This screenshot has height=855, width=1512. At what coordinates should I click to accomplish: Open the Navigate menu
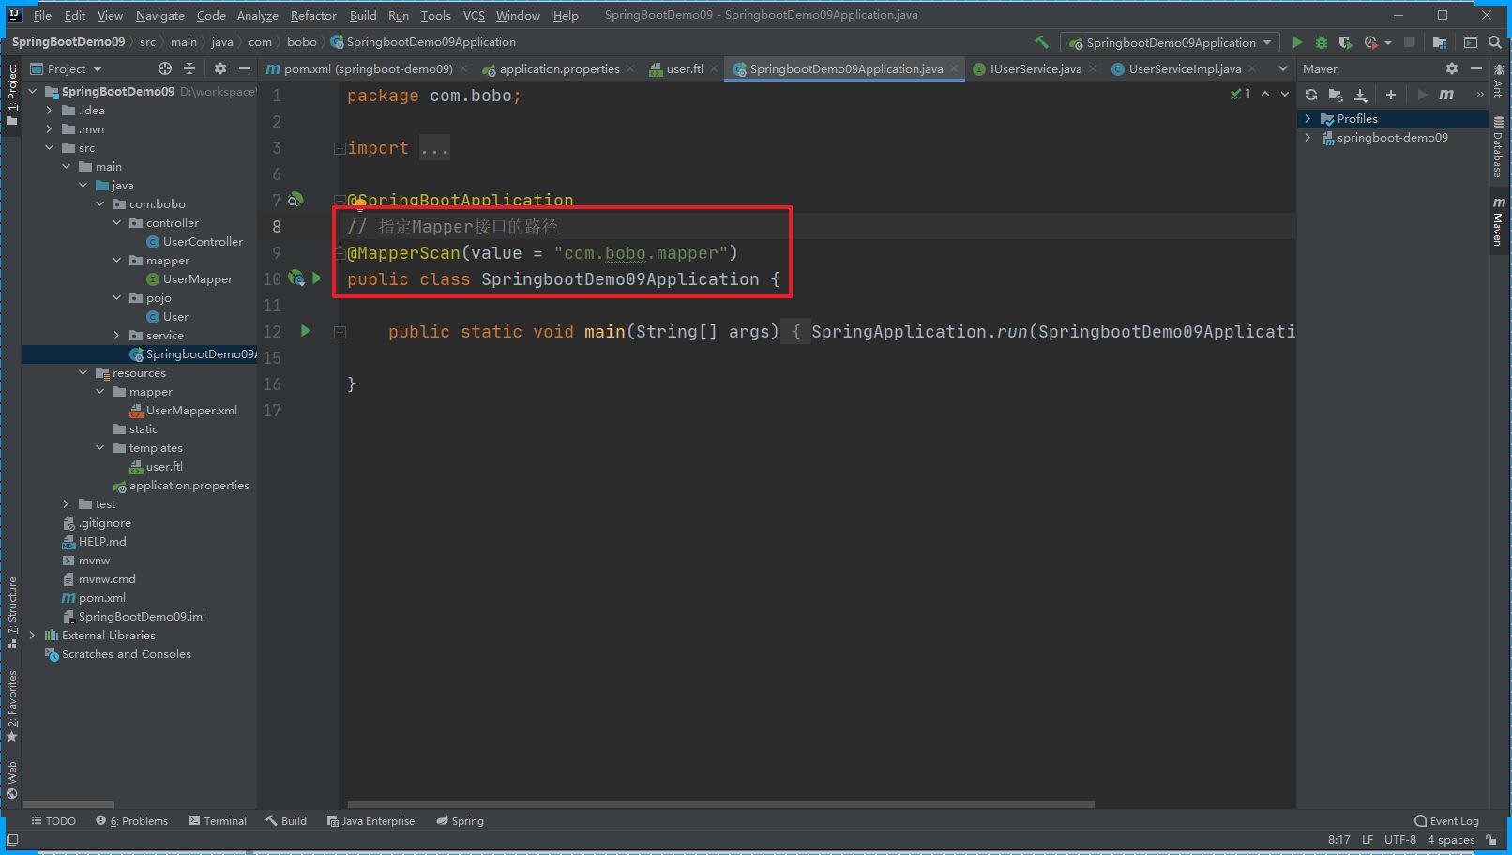click(160, 15)
